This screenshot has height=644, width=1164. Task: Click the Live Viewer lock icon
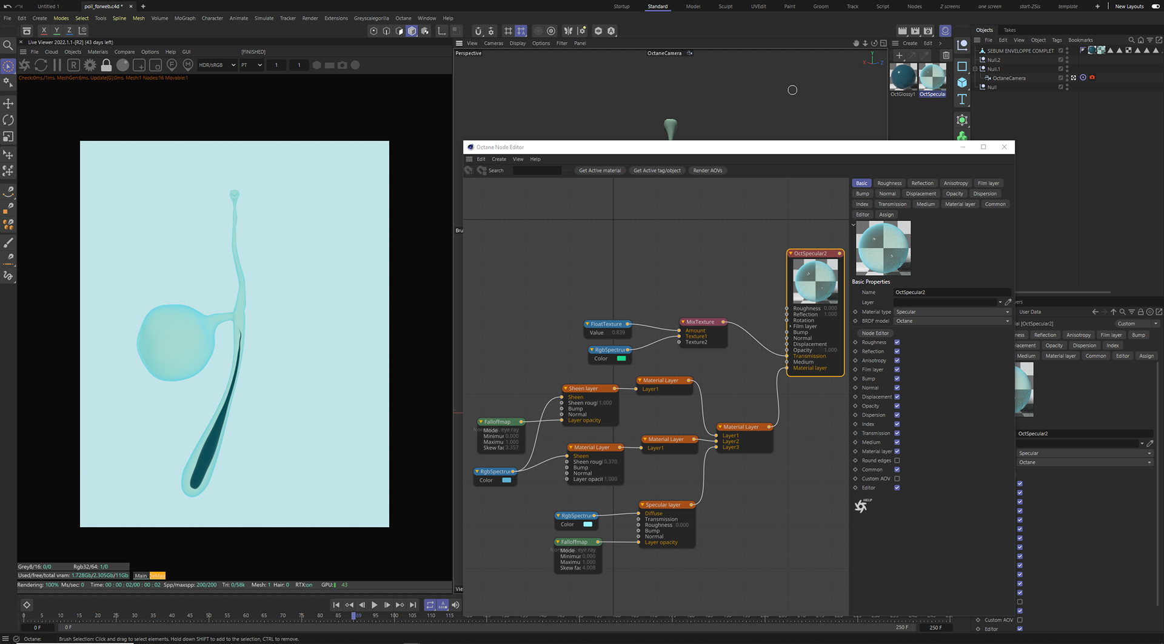[106, 65]
